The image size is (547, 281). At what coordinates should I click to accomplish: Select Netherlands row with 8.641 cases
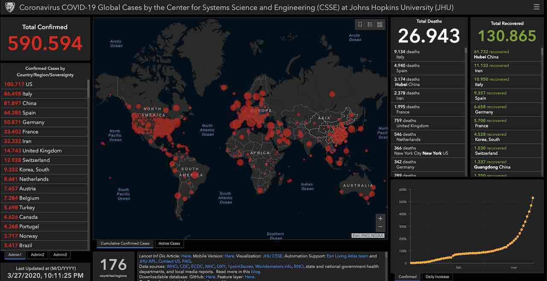(x=45, y=179)
